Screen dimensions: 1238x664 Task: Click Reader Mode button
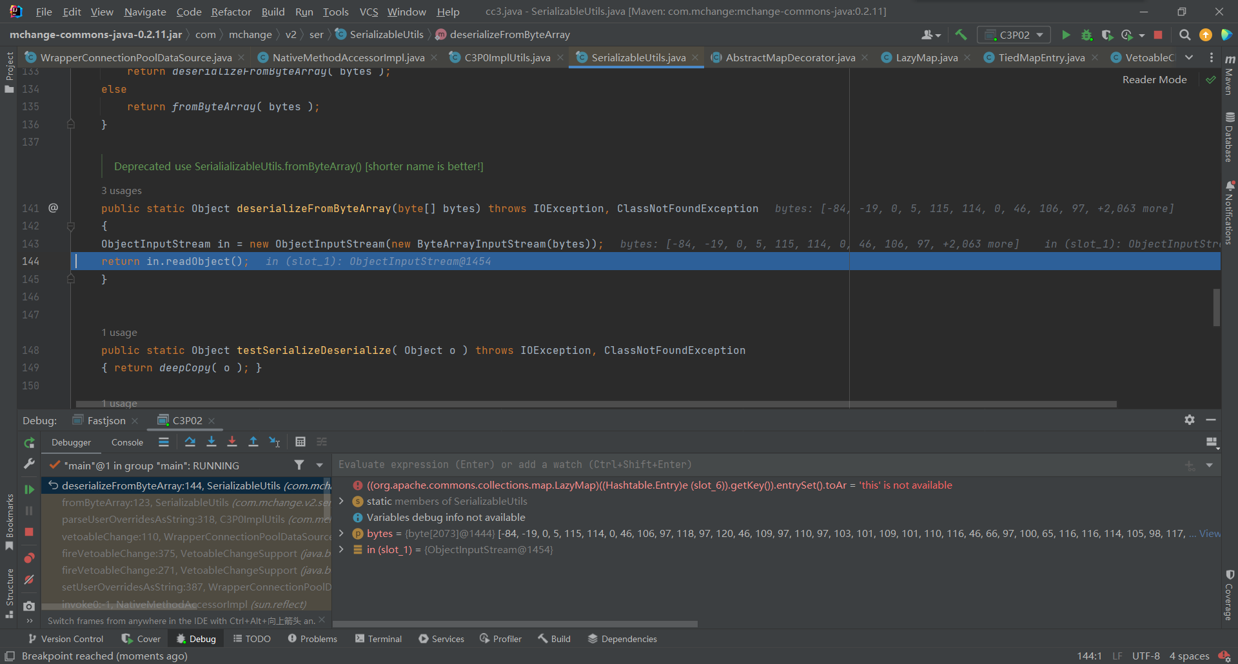coord(1154,79)
